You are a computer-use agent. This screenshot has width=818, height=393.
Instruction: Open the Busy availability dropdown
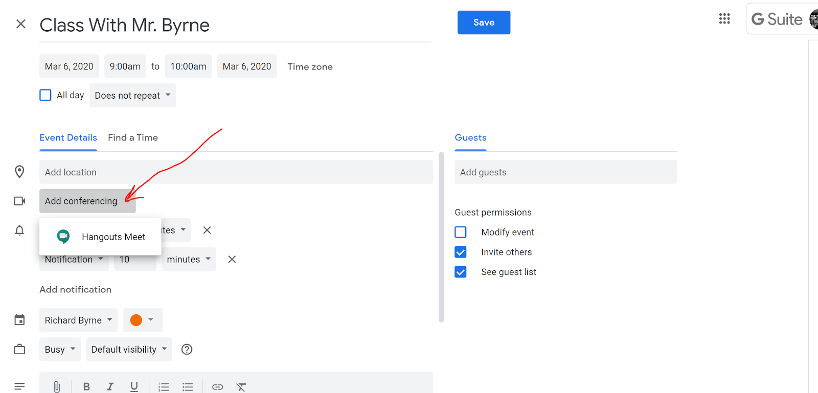coord(60,350)
